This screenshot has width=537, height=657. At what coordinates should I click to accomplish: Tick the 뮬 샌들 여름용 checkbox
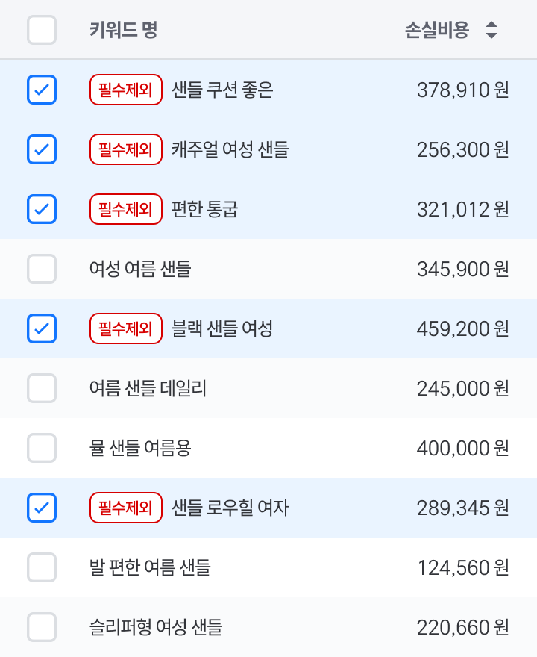pyautogui.click(x=42, y=448)
